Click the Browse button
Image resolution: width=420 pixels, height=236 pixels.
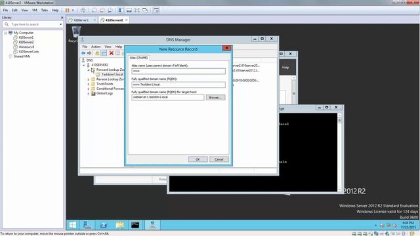coord(215,98)
